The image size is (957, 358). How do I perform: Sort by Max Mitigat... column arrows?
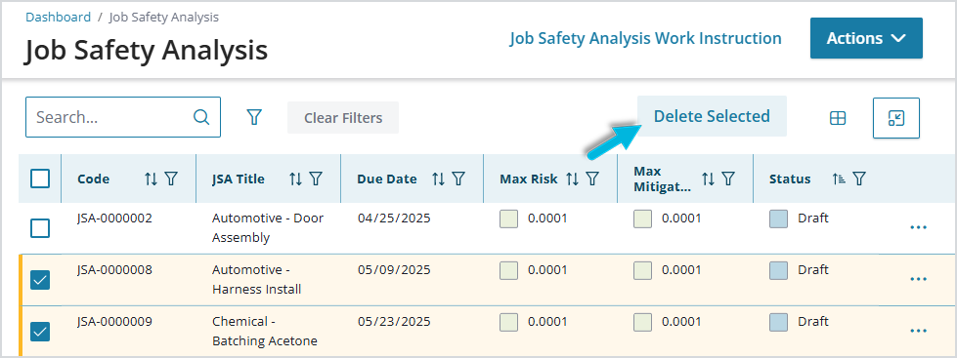[708, 179]
